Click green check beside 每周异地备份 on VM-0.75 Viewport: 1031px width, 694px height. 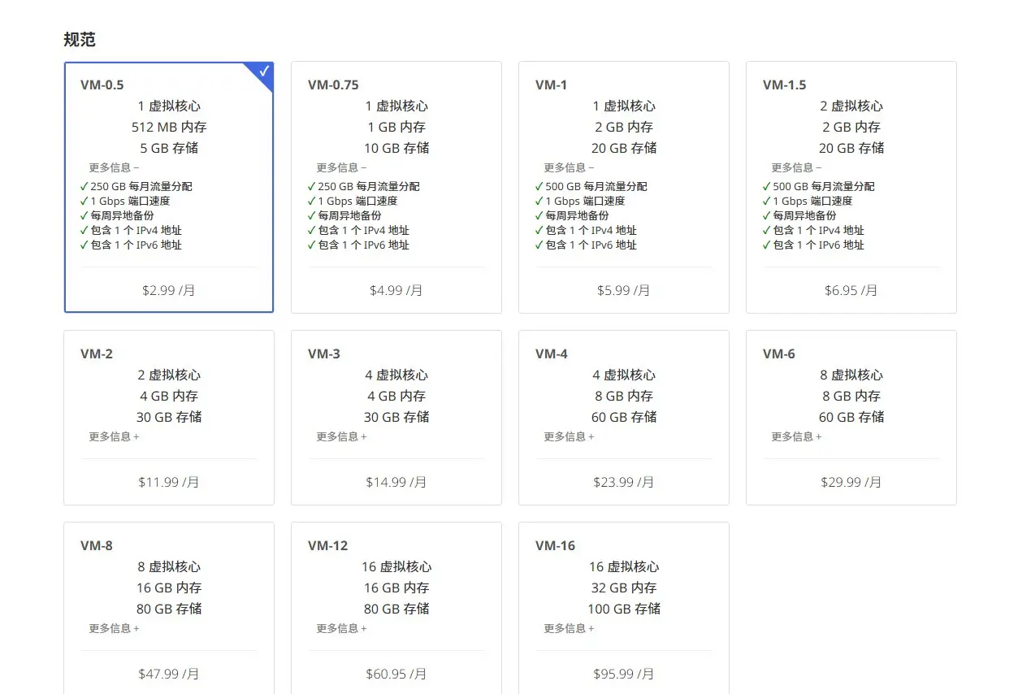coord(310,215)
